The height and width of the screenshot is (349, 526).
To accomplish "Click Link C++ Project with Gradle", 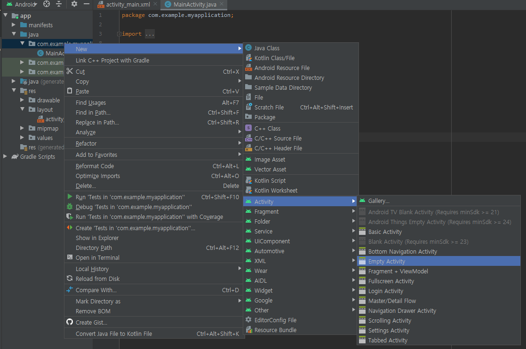I will coord(154,60).
